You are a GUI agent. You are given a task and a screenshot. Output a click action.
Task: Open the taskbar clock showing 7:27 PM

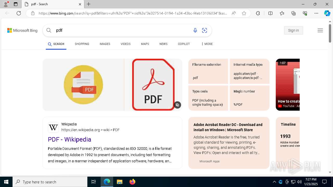[x=311, y=182]
